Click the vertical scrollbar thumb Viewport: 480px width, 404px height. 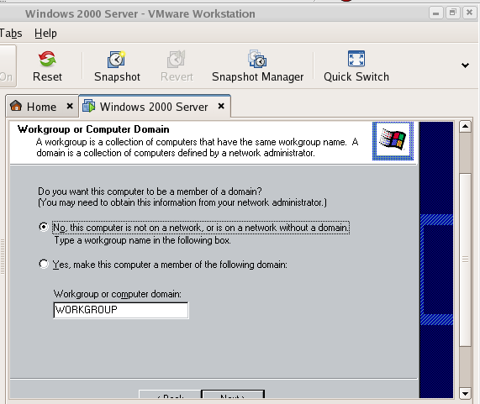pos(466,260)
